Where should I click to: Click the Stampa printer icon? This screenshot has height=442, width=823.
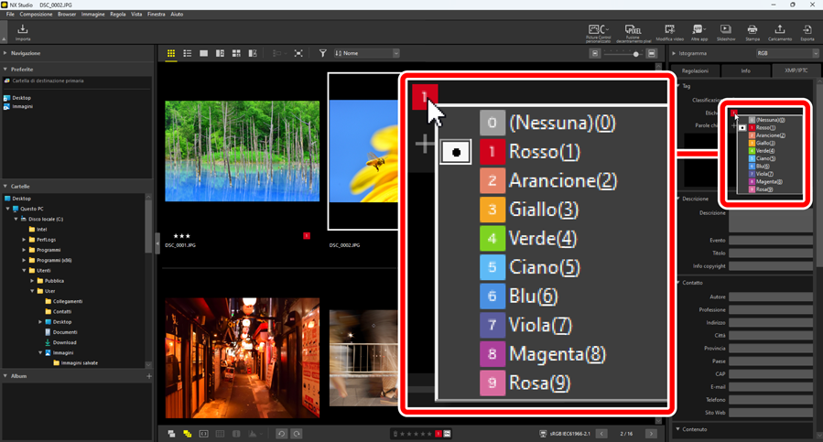752,32
